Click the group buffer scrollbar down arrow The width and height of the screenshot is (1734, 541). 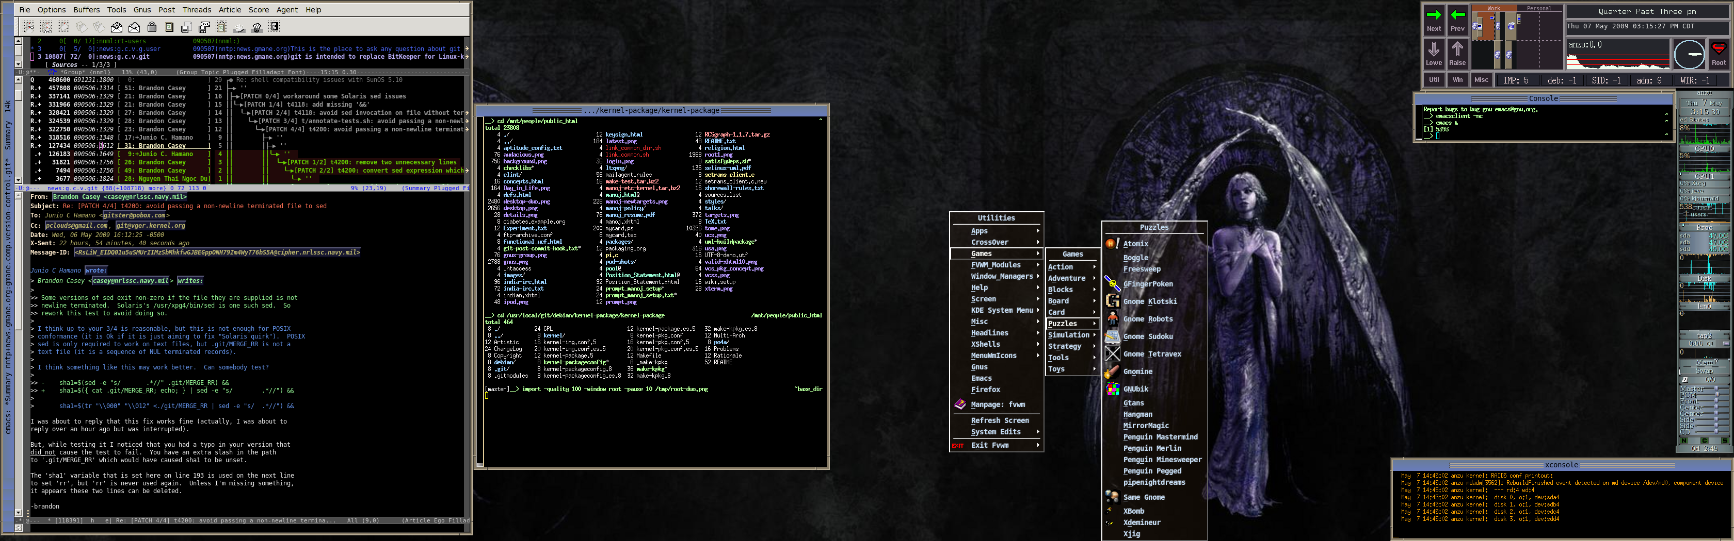point(18,64)
